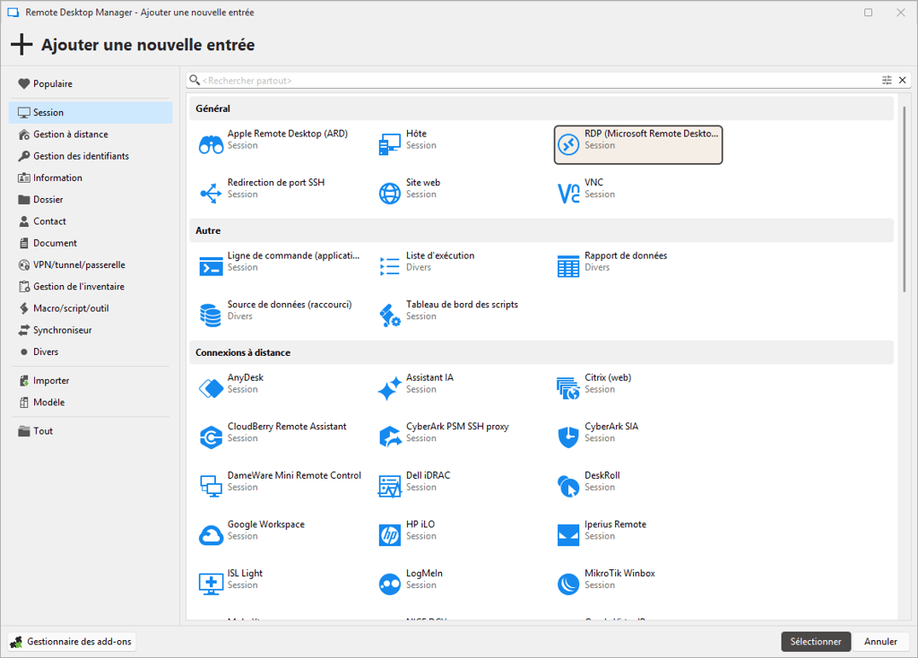
Task: Pick the Redirection de port SSH icon
Action: pyautogui.click(x=211, y=193)
